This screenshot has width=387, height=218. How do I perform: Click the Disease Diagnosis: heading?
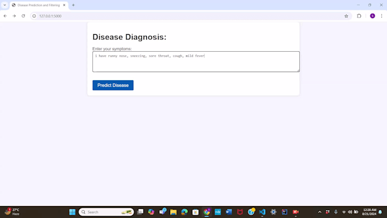point(129,37)
